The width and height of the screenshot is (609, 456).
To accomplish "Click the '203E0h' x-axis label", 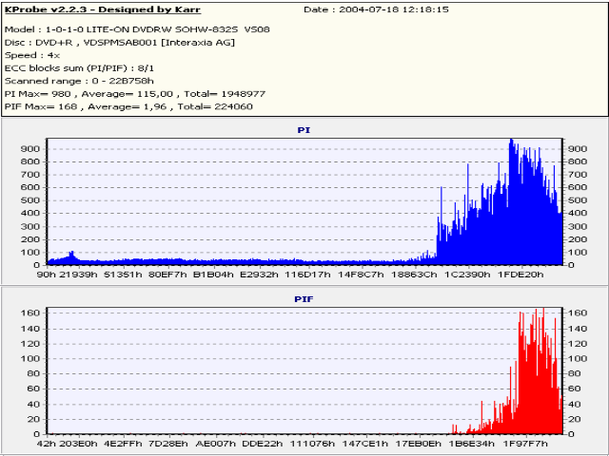I will point(78,444).
